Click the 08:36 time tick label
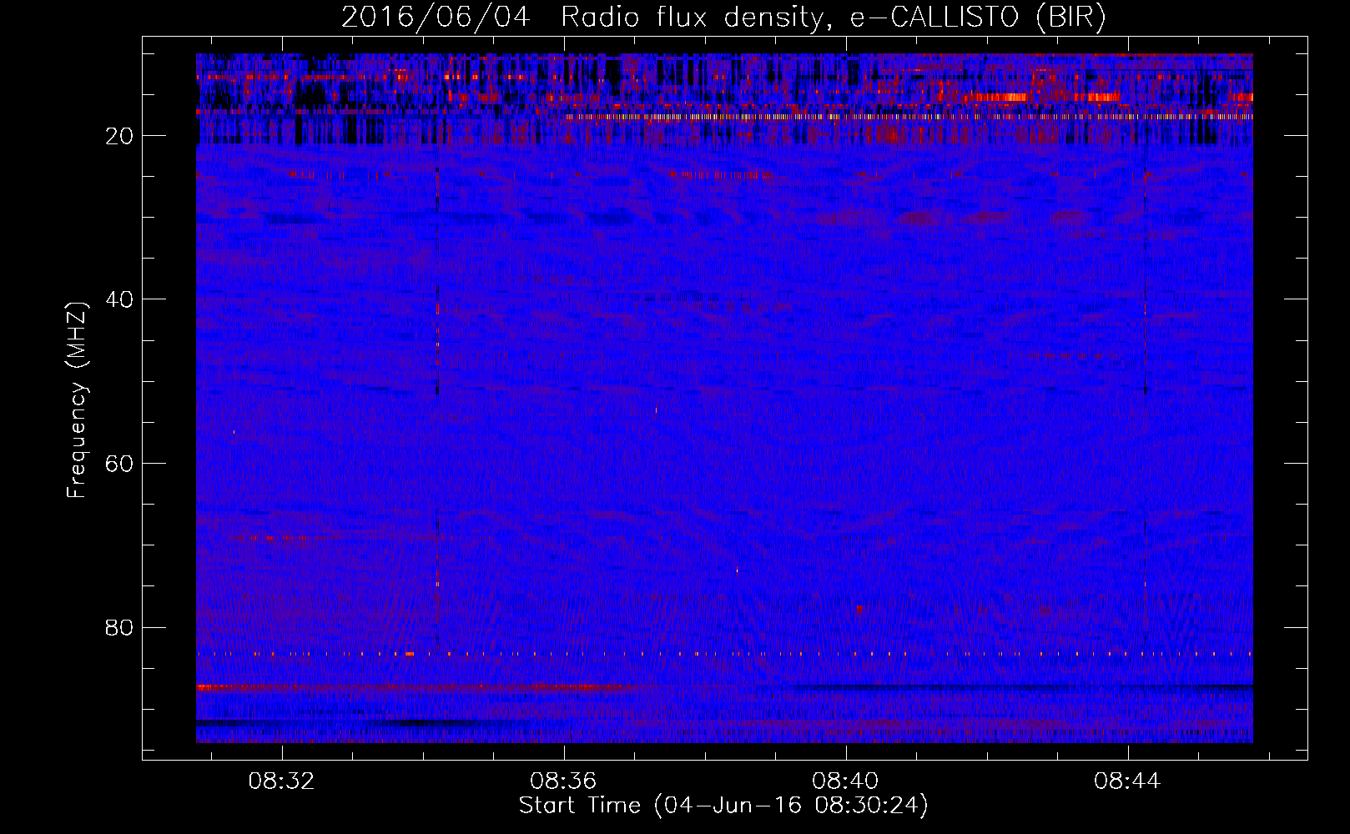The image size is (1350, 834). 564,781
